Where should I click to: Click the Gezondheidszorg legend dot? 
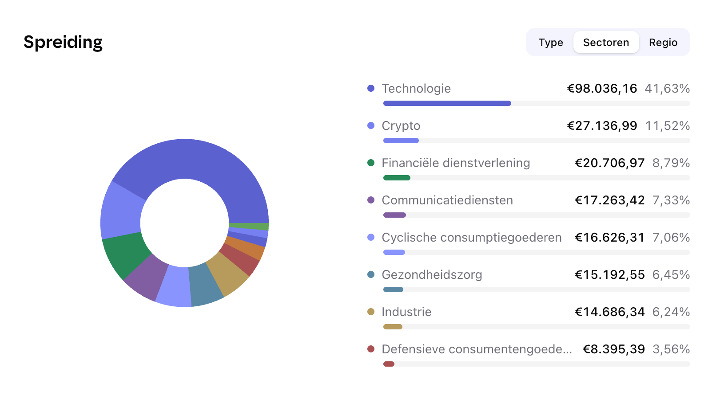pyautogui.click(x=371, y=274)
